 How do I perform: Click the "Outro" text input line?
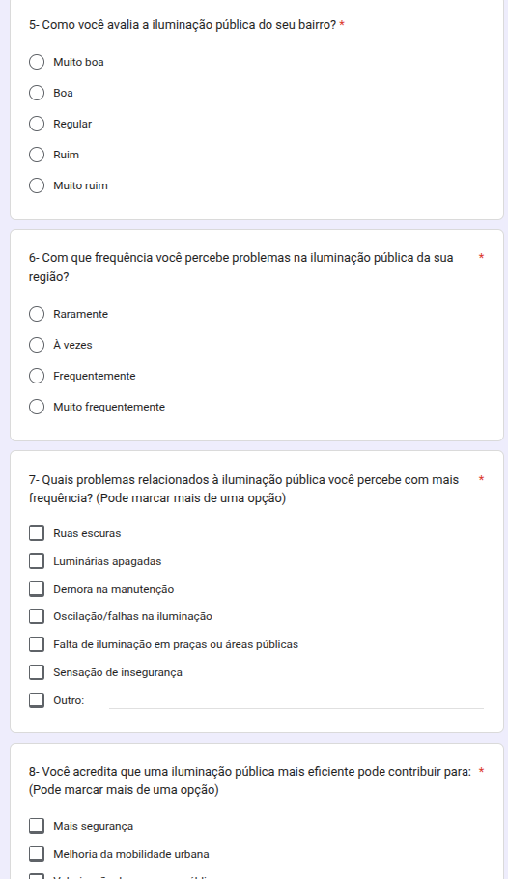coord(296,700)
